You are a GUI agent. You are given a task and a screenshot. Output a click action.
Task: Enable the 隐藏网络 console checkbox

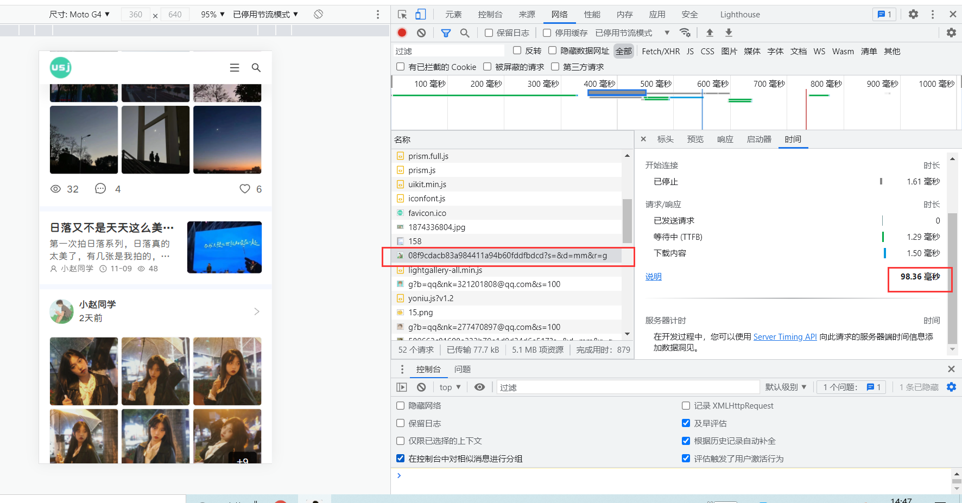pos(400,405)
